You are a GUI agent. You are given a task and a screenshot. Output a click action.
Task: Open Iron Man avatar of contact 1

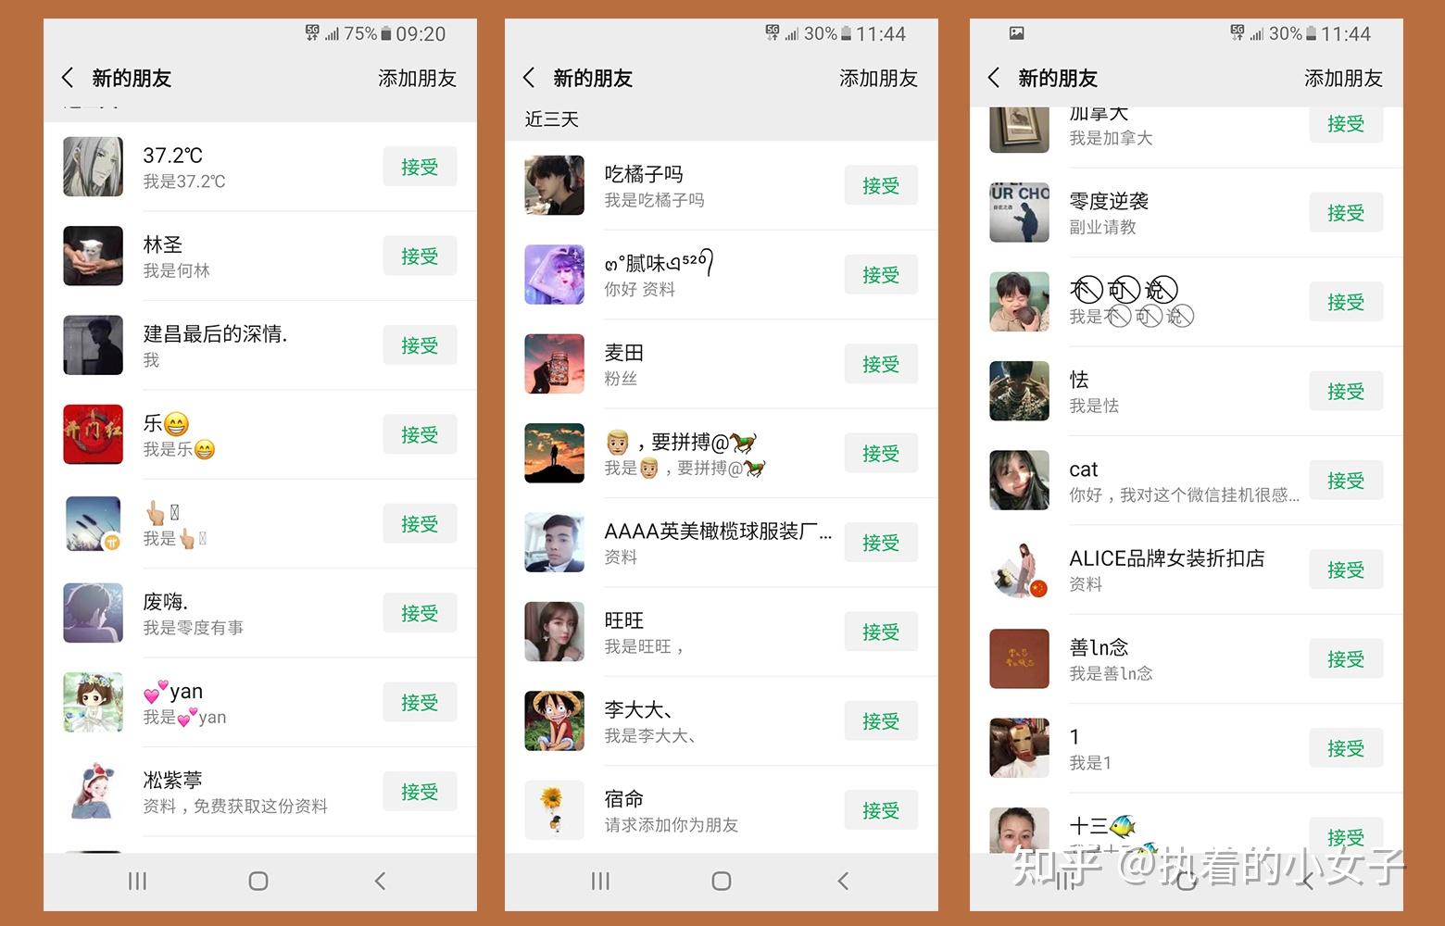(x=1019, y=747)
